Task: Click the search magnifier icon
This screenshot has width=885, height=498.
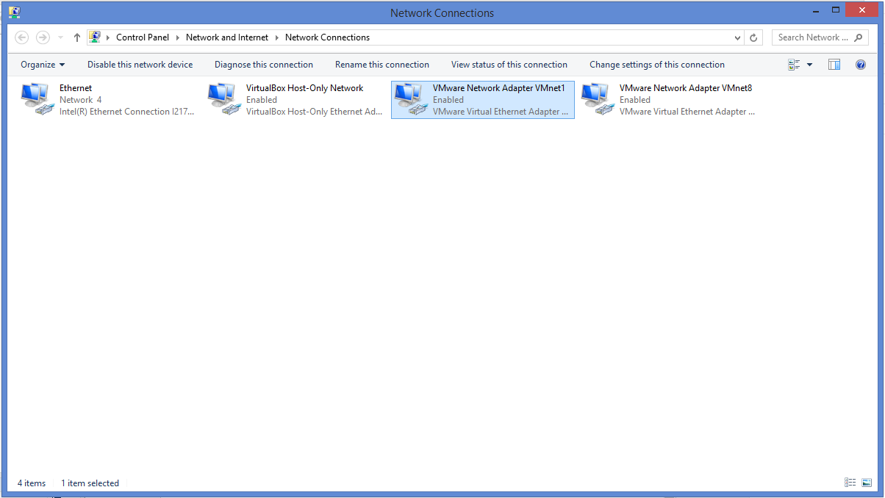Action: point(859,37)
